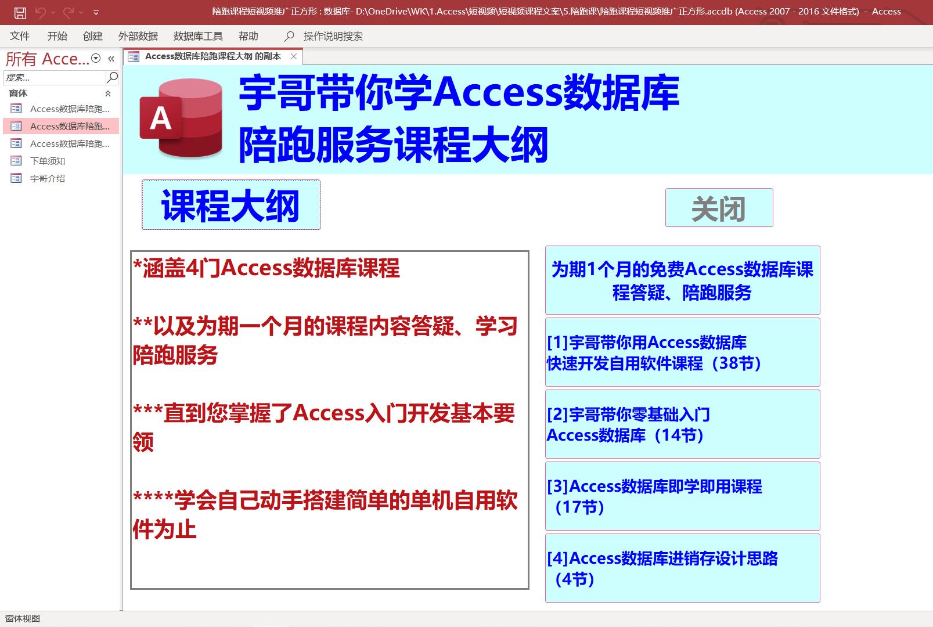Open the Redo history dropdown arrow
The image size is (933, 627).
point(81,12)
